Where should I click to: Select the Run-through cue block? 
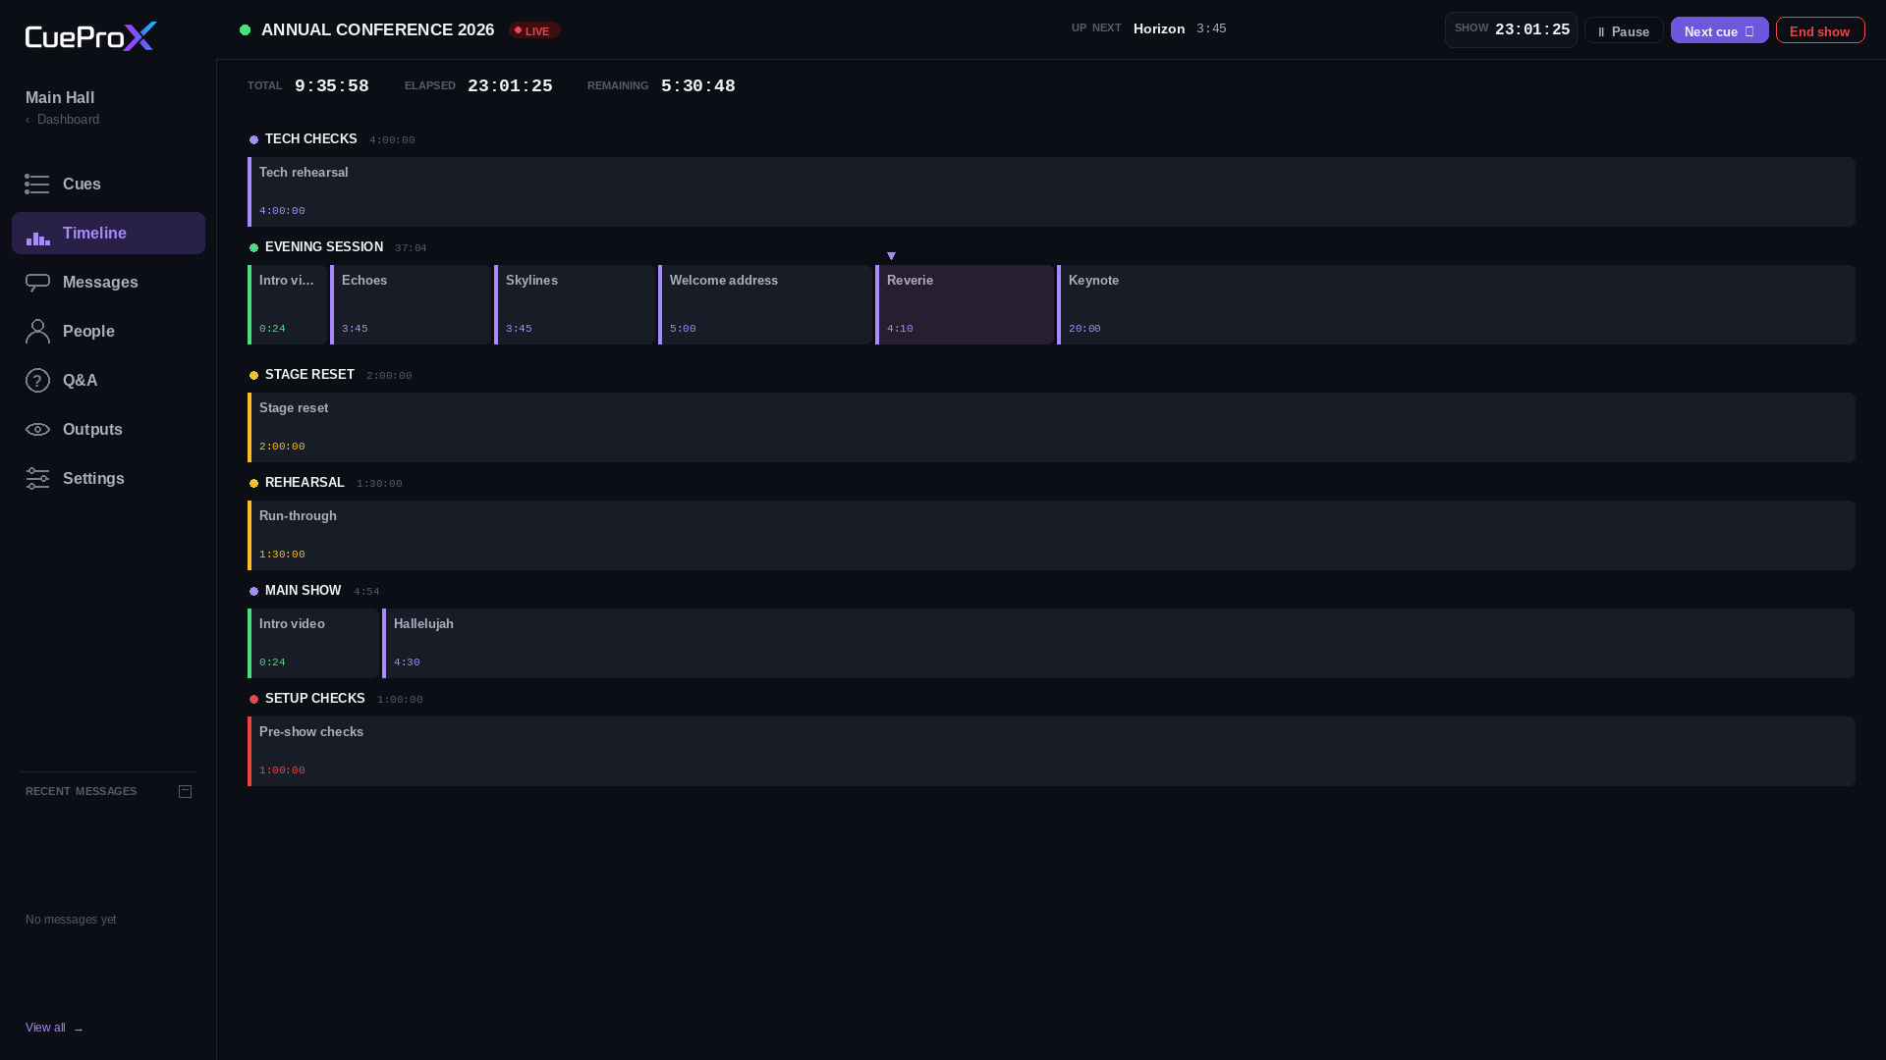tap(1051, 536)
